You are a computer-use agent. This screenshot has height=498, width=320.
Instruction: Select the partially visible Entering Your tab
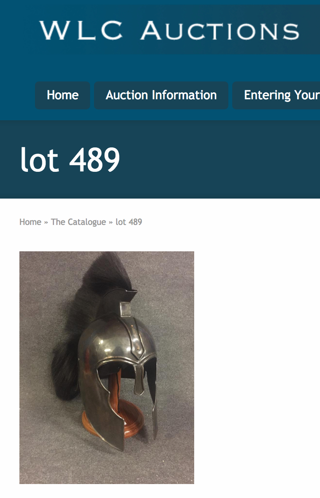[277, 95]
